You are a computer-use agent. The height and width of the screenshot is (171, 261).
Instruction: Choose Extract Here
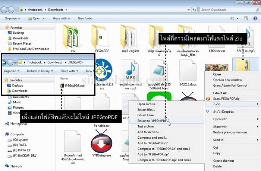pos(167,115)
